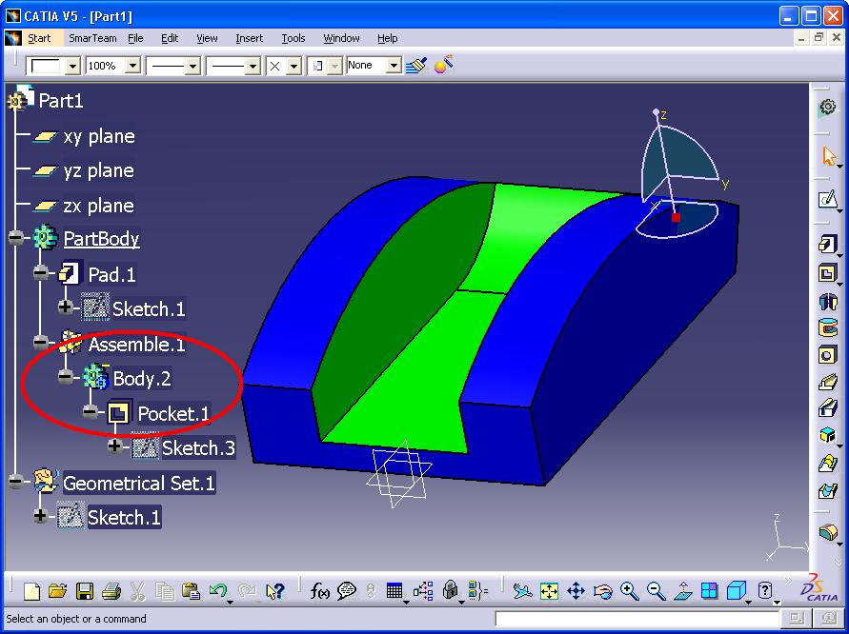The image size is (849, 634).
Task: Collapse the PartBody node
Action: tap(15, 238)
